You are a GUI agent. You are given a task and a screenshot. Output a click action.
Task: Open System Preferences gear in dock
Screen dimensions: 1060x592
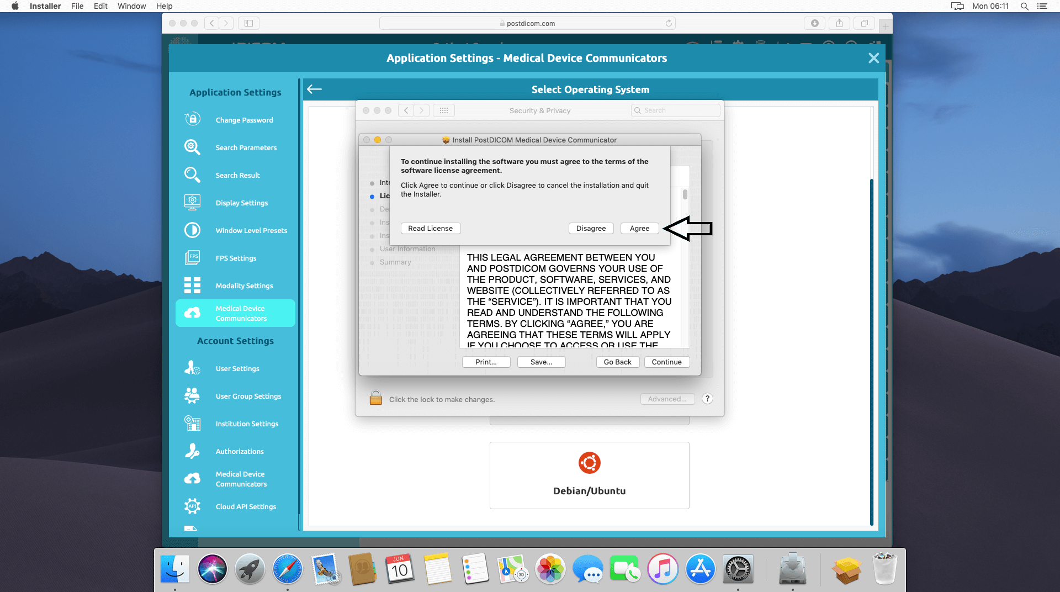[x=738, y=569]
